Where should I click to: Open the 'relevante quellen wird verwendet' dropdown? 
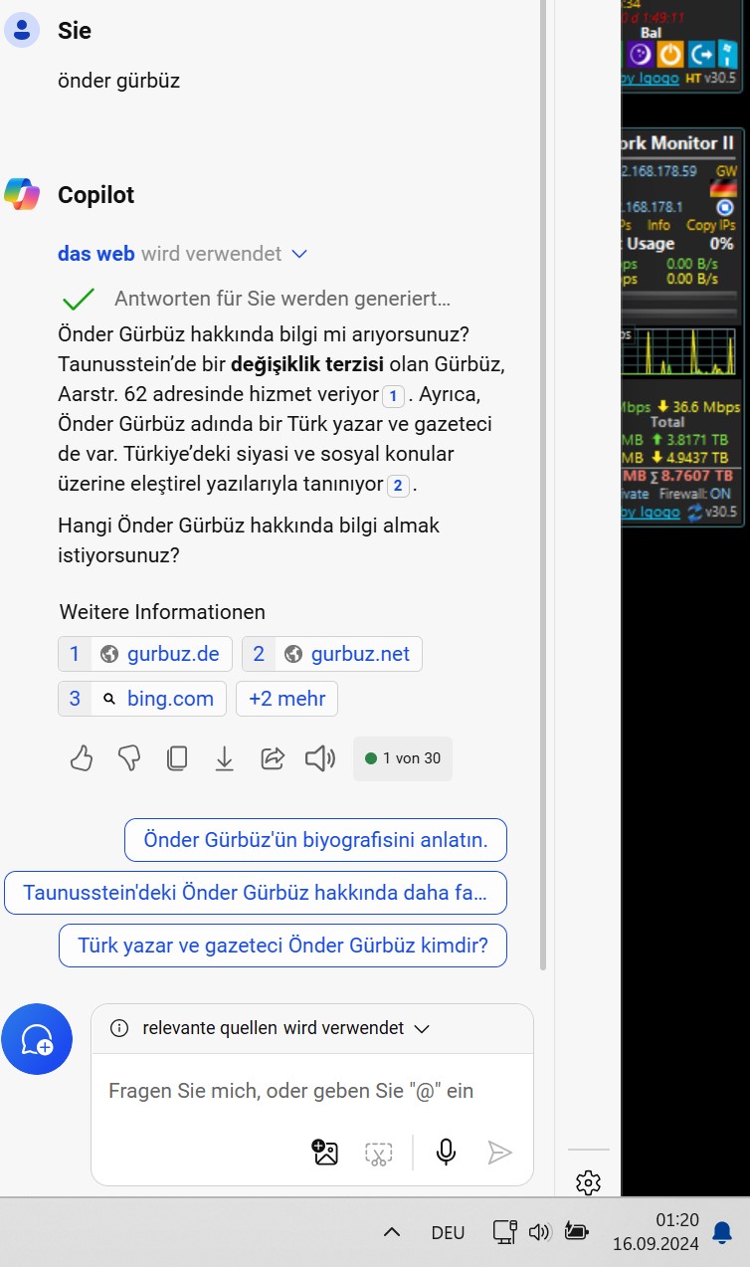[421, 1028]
